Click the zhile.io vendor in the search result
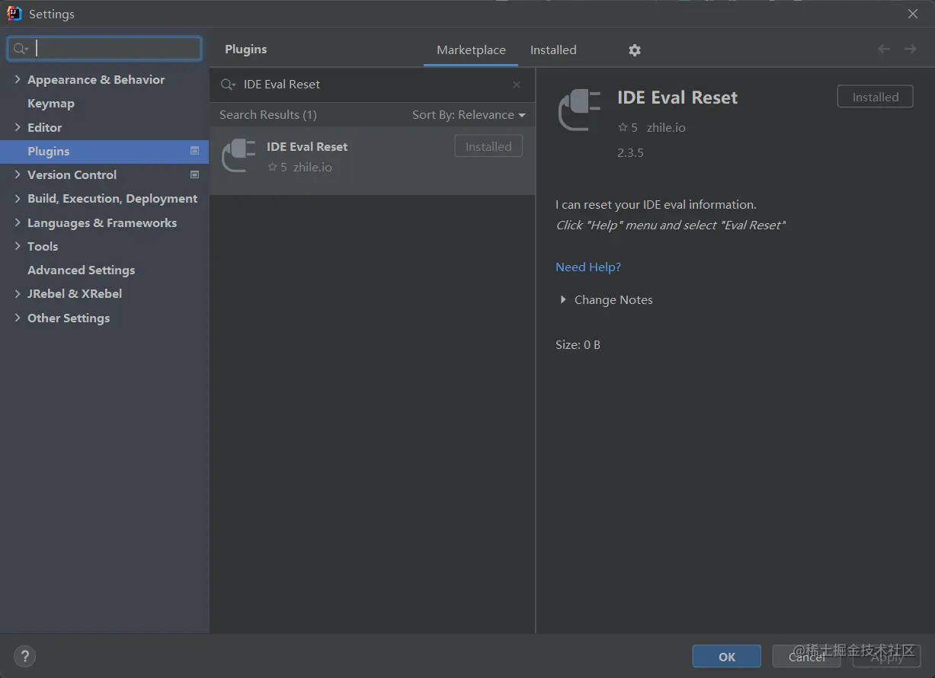This screenshot has height=678, width=935. tap(312, 167)
